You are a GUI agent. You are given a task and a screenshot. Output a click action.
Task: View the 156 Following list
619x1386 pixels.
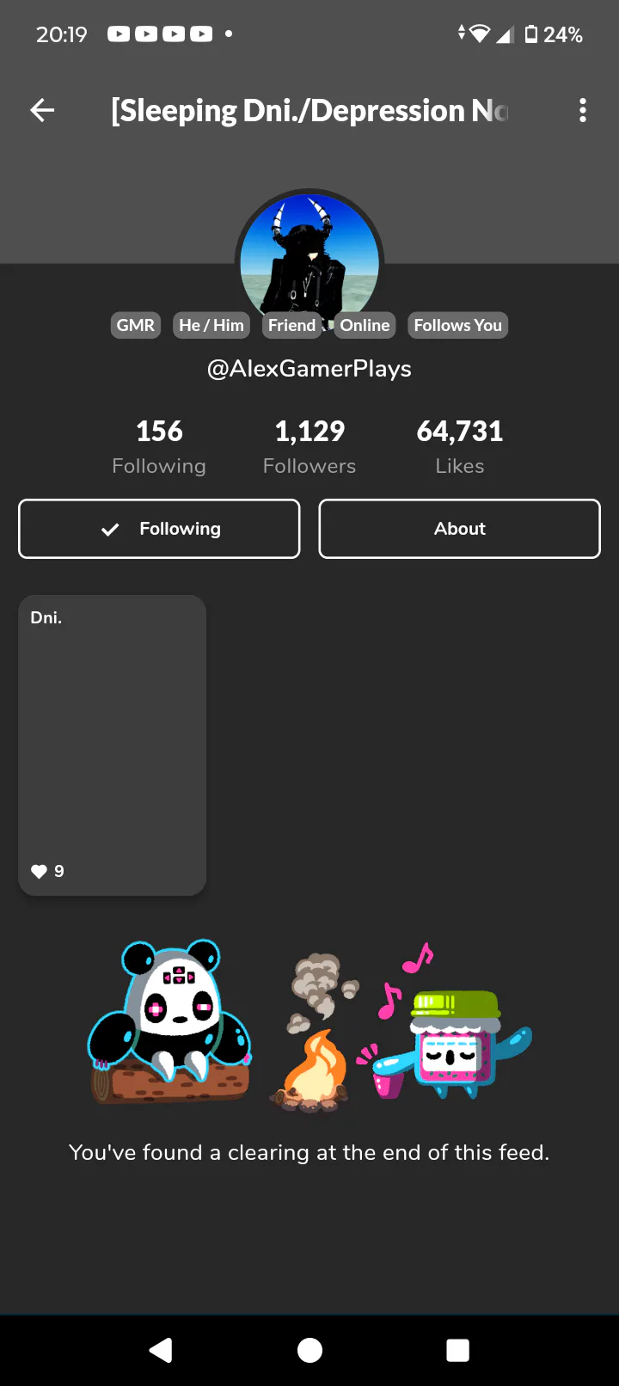[x=159, y=447]
